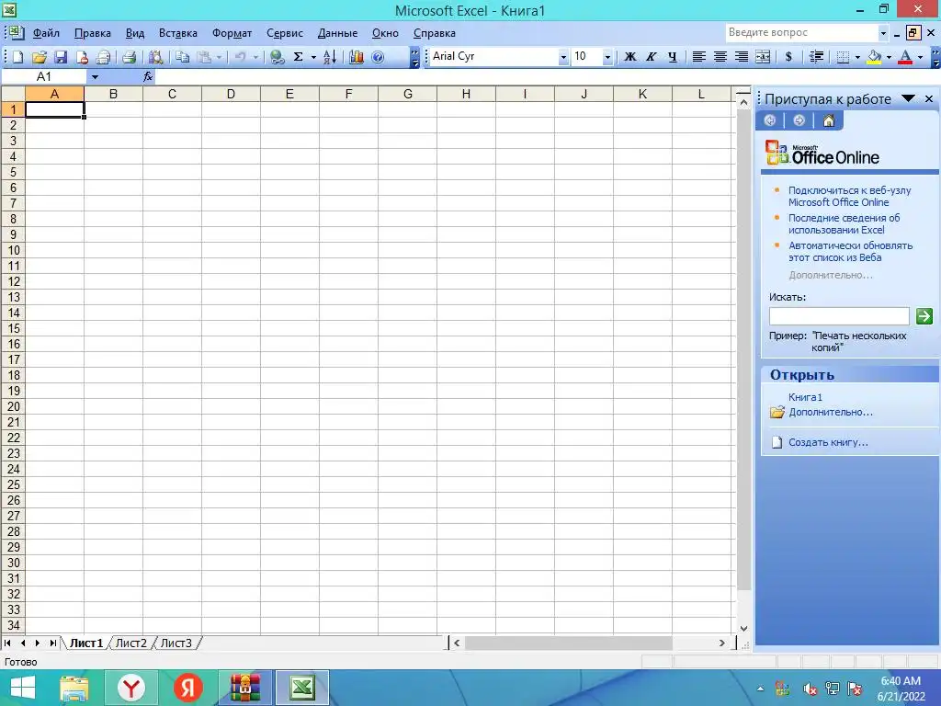Viewport: 941px width, 706px height.
Task: Open Yandex Browser from taskbar
Action: [x=130, y=688]
